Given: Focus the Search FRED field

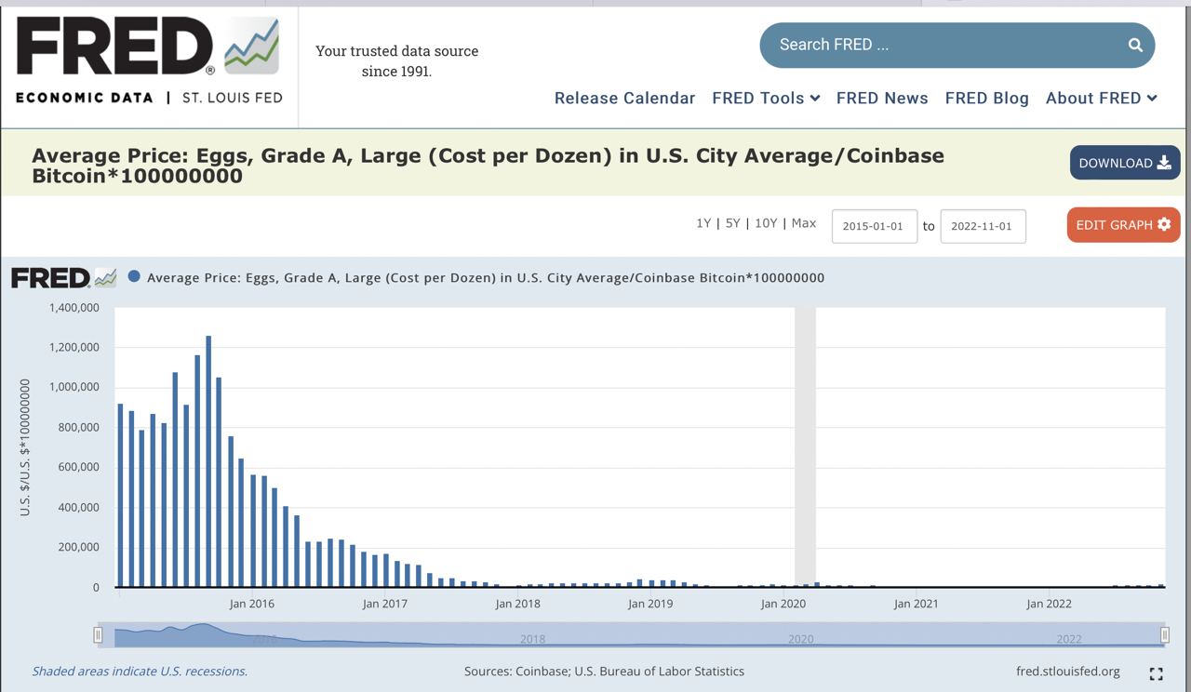Looking at the screenshot, I should coord(957,45).
